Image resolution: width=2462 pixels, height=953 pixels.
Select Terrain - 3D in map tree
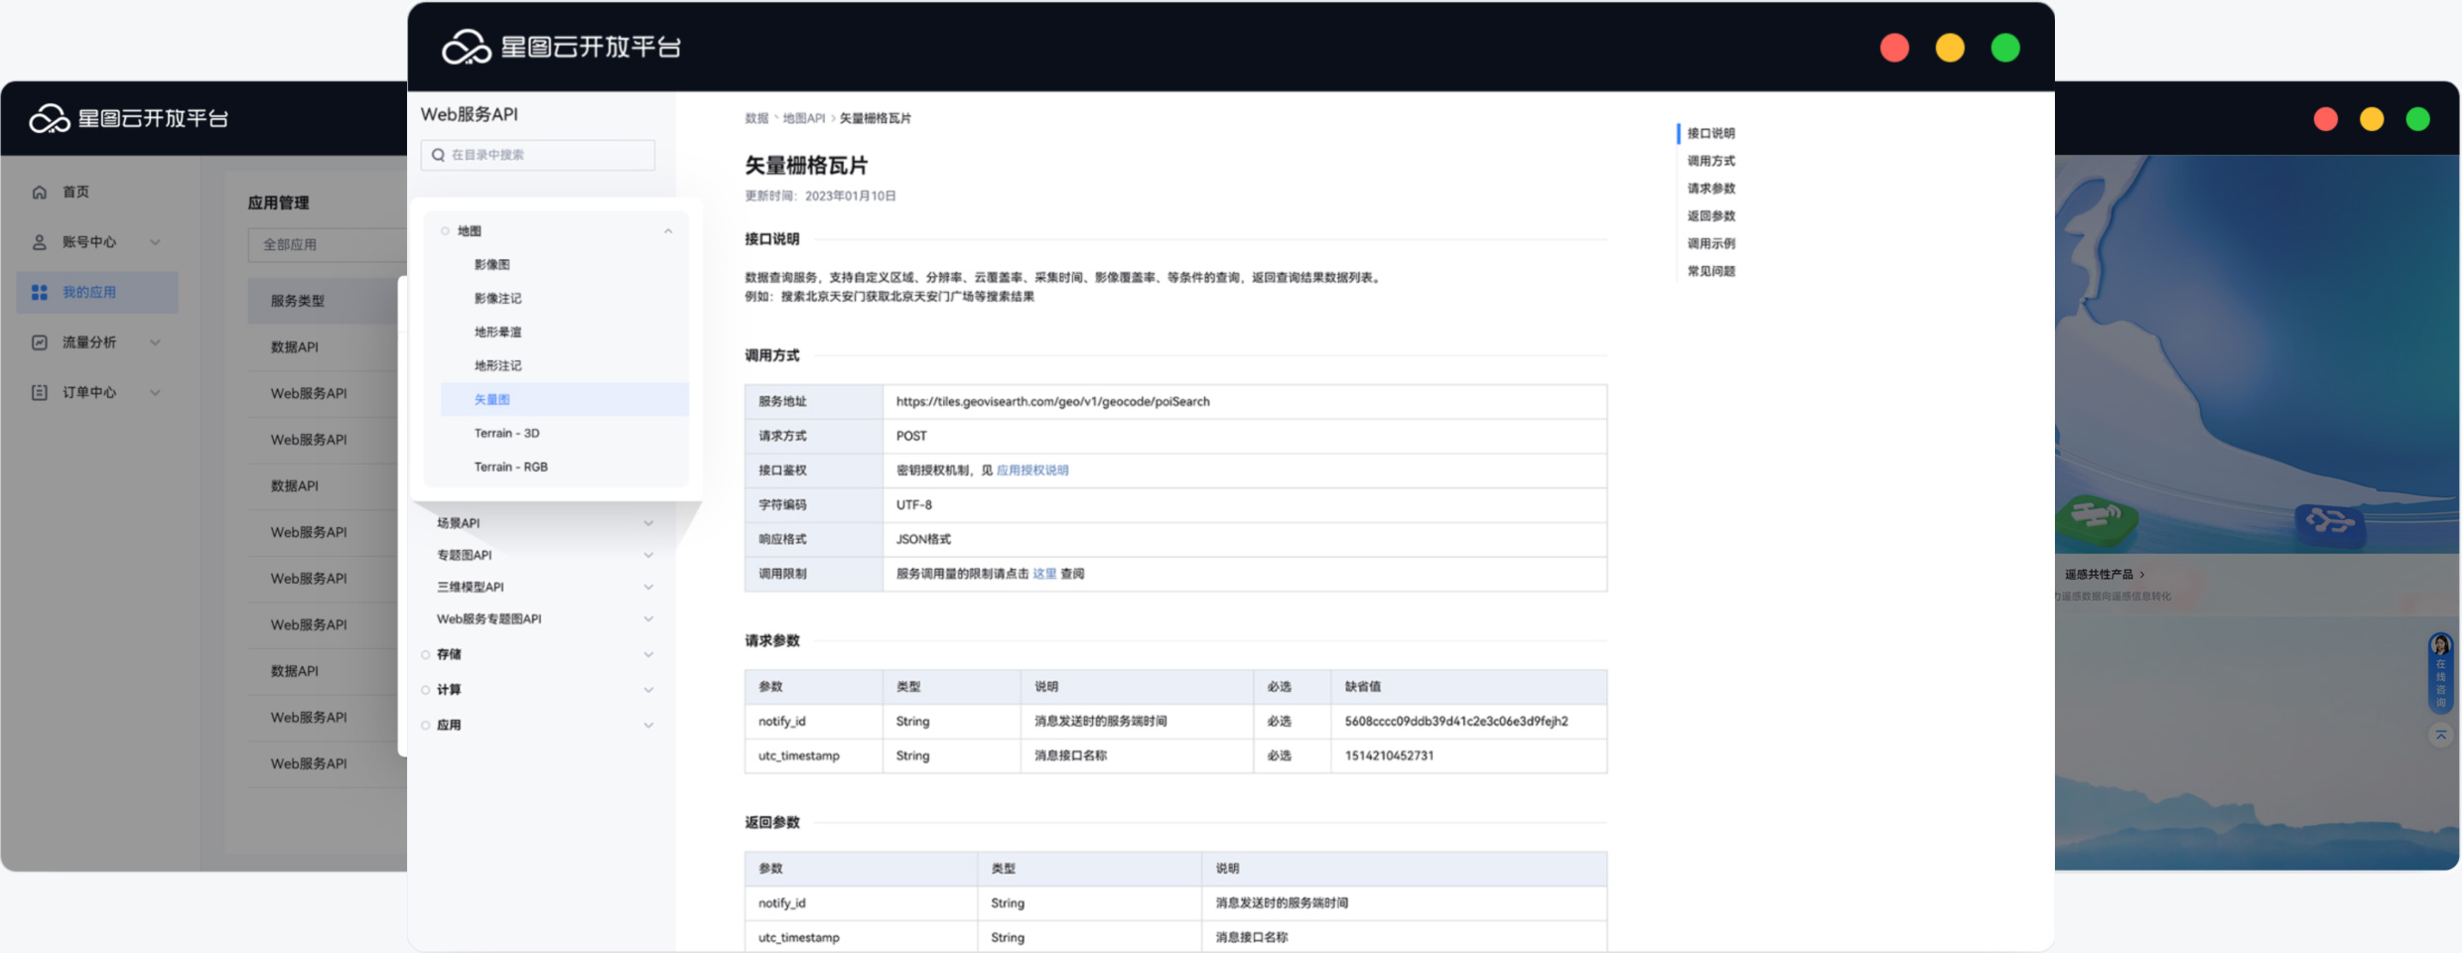tap(506, 434)
